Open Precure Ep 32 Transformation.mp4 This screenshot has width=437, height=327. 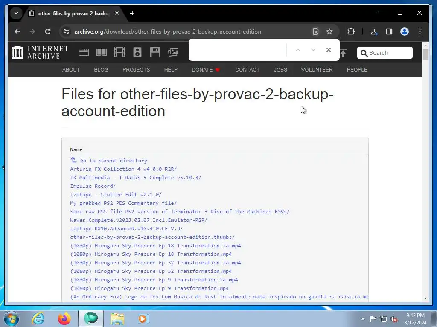coord(151,271)
